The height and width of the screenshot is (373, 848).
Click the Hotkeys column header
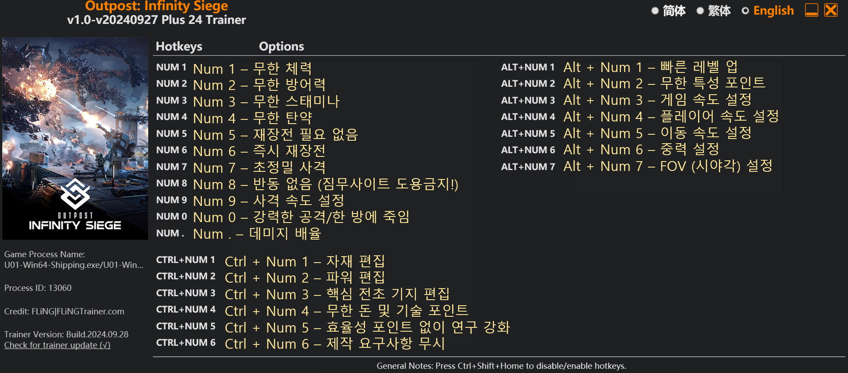pos(179,46)
